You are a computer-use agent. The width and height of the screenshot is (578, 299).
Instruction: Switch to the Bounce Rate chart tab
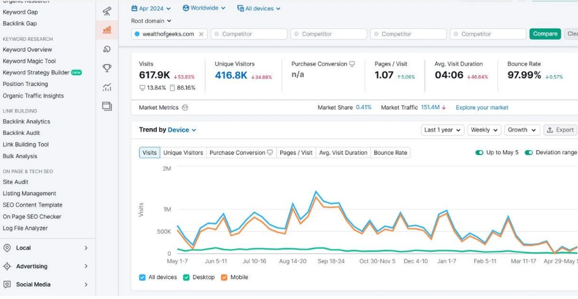390,153
